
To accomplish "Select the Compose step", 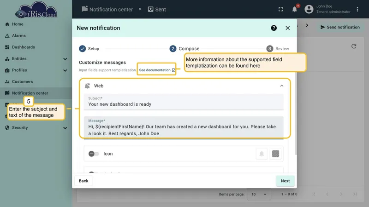I will tap(184, 49).
